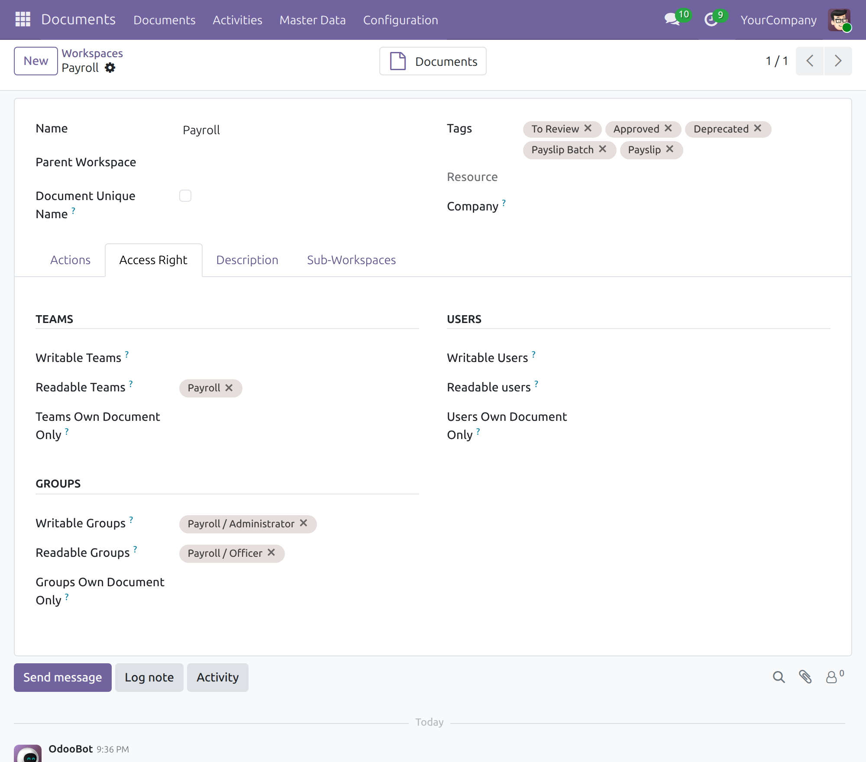Remove Payroll / Administrator from Writable Groups
This screenshot has height=762, width=866.
point(303,523)
